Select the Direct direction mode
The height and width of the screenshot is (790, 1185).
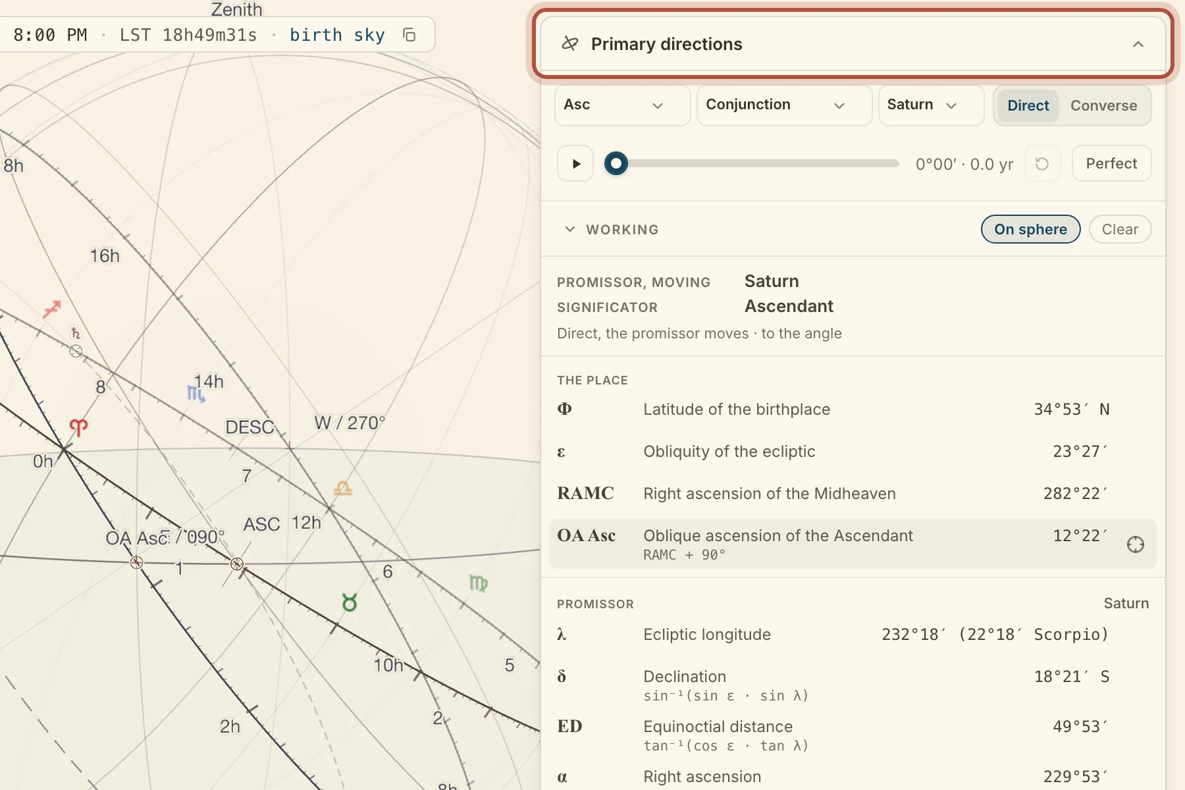[x=1028, y=105]
